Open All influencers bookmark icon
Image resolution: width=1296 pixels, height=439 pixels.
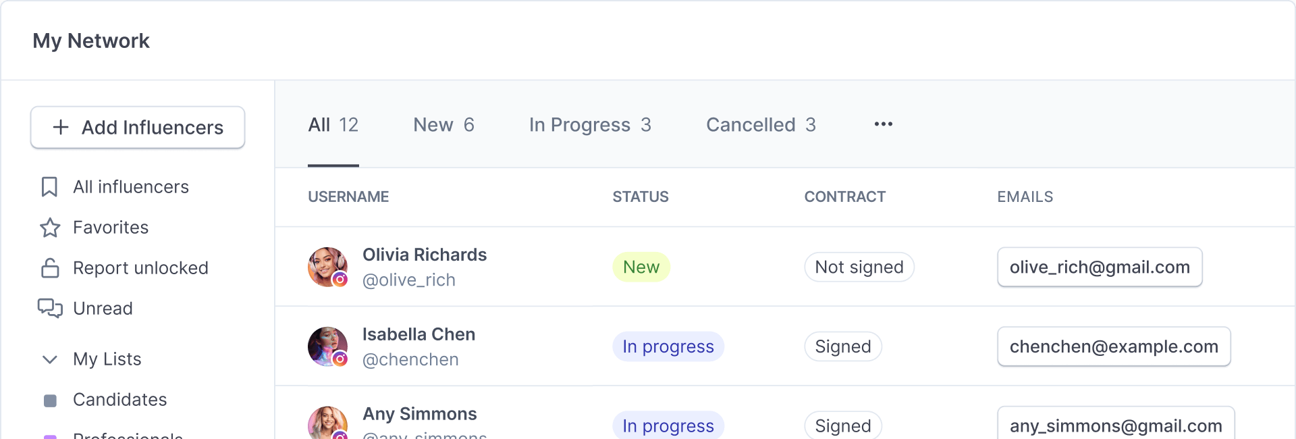tap(49, 187)
